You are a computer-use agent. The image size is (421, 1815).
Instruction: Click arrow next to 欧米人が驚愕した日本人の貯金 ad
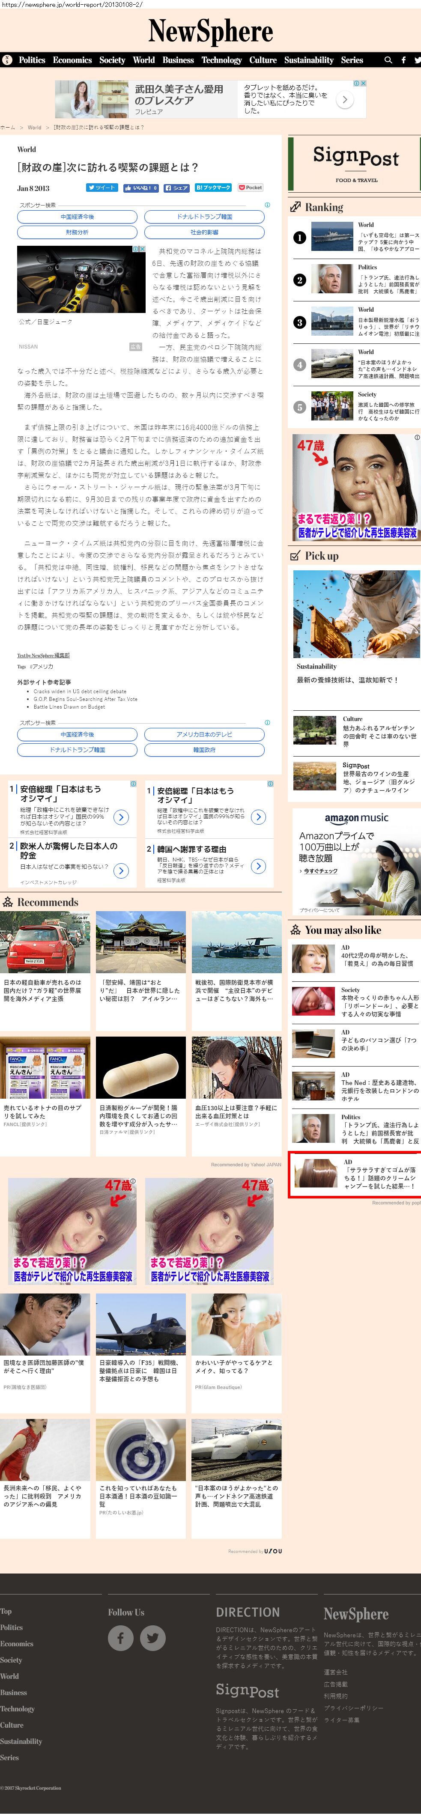(121, 871)
